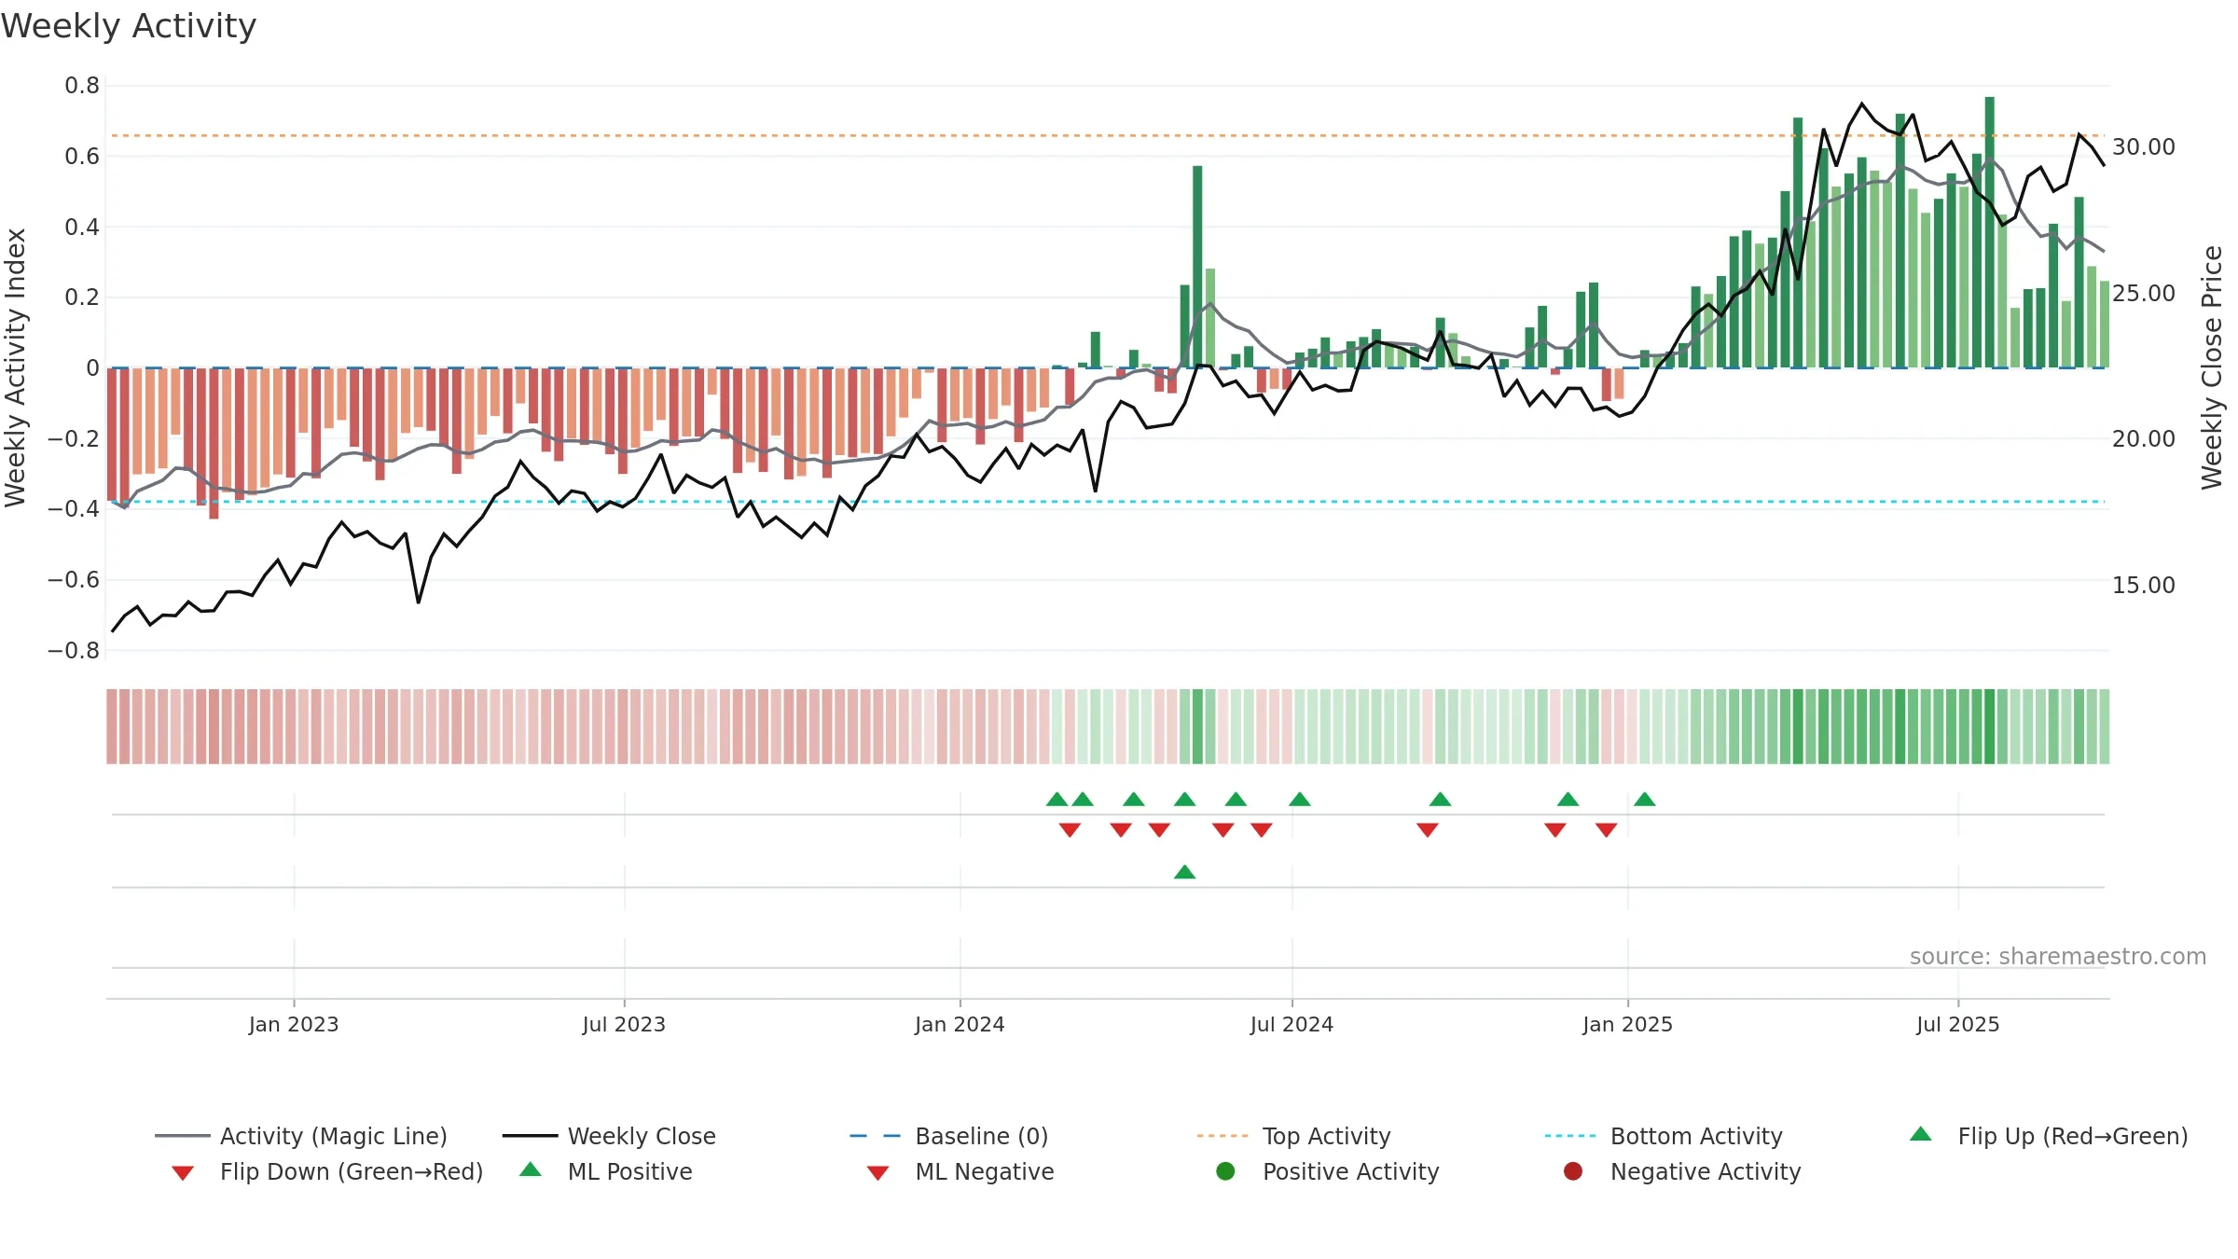Toggle the ML Negative legend entry
Screen dimensions: 2238x1259
click(x=960, y=1171)
